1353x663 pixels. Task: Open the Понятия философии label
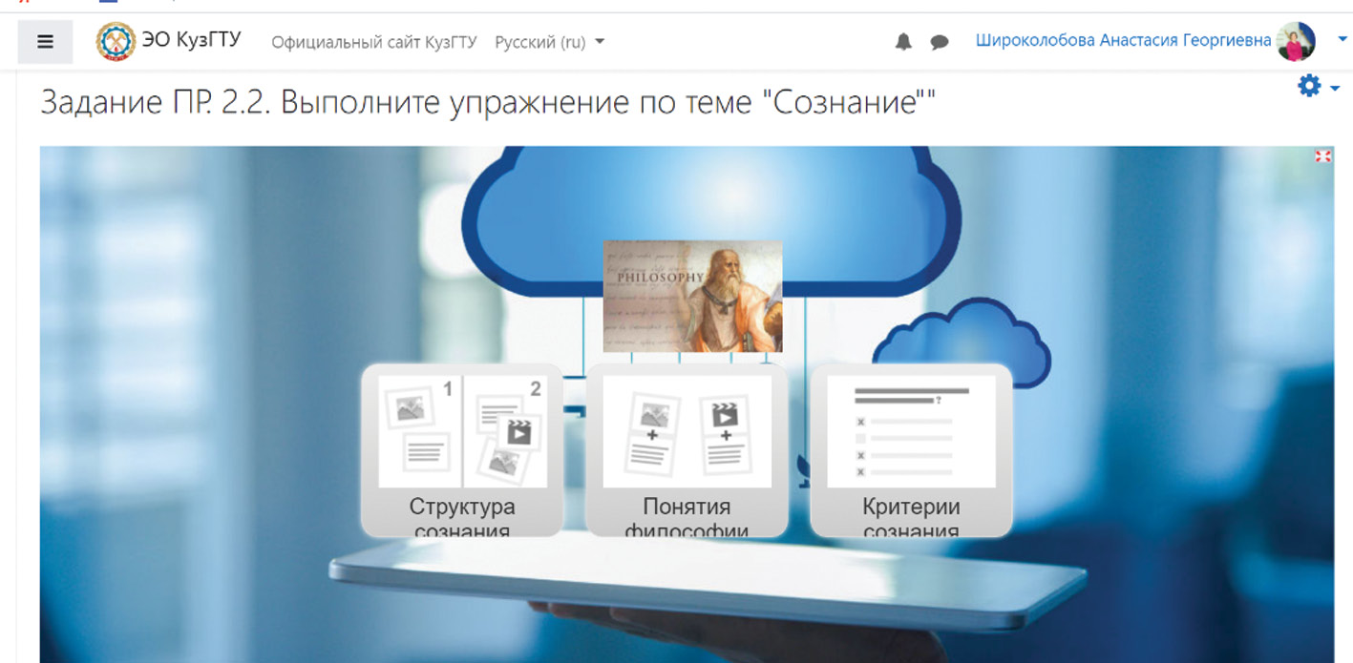[687, 516]
